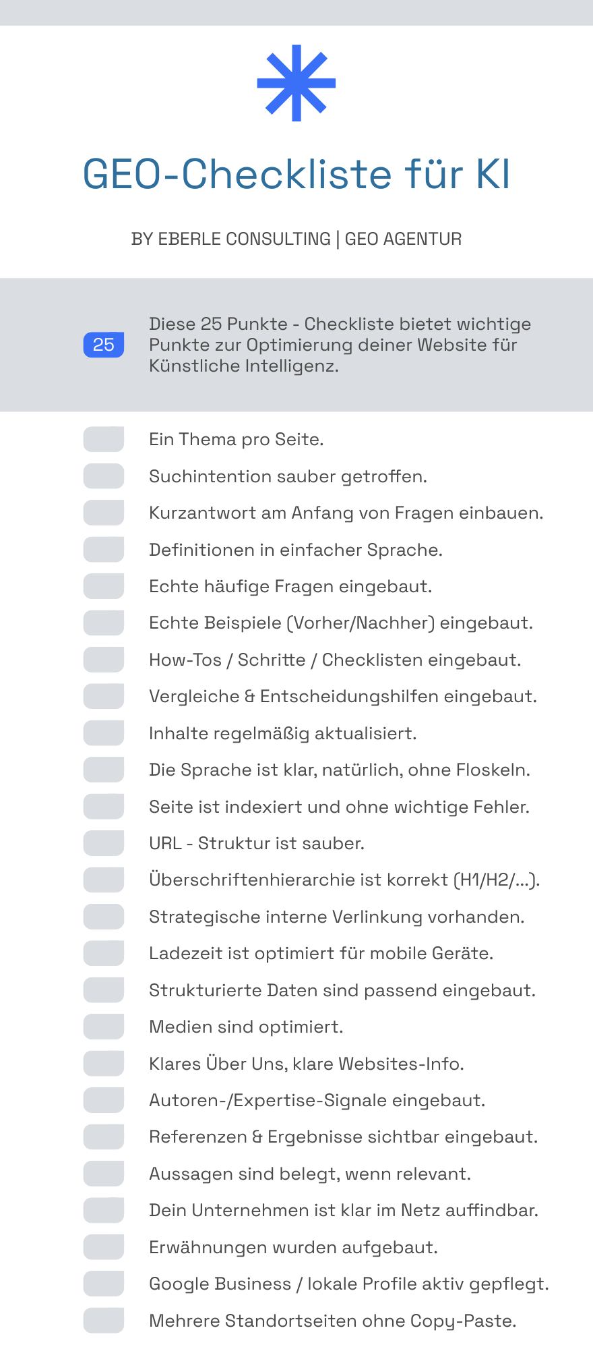Viewport: 593px width, 1349px height.
Task: Check Ladezeit ist optimiert box
Action: click(x=104, y=953)
